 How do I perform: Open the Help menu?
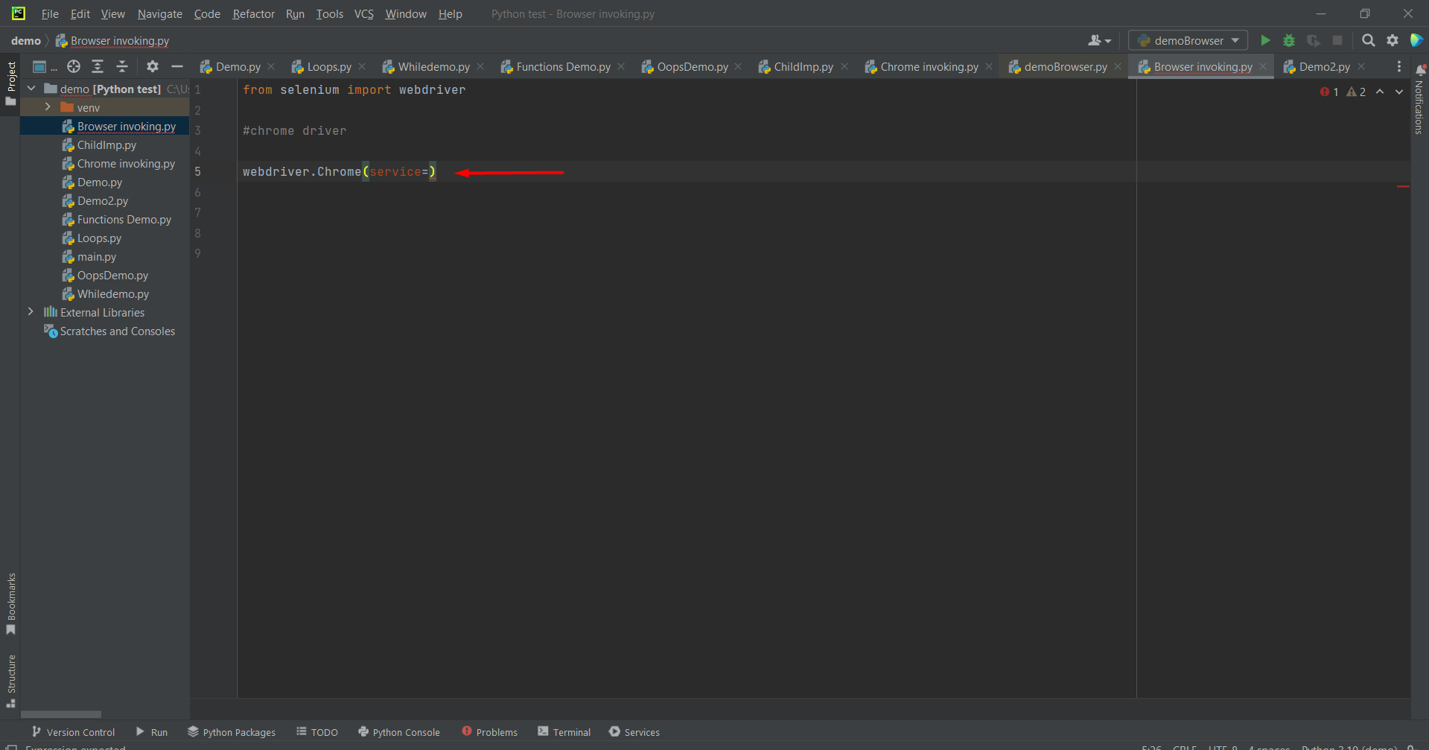[450, 13]
